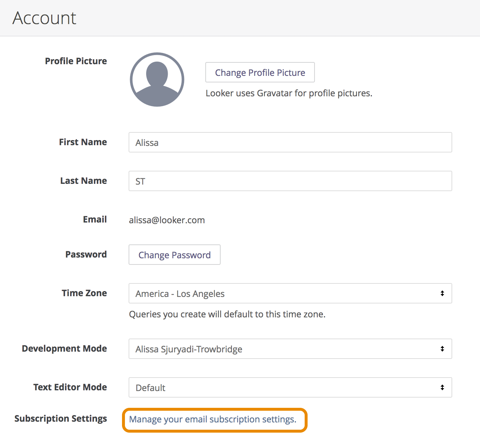Click the Alissa Sjuryadi-Trowbridge development mode value

(188, 349)
